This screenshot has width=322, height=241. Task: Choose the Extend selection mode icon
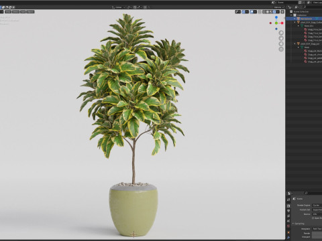pyautogui.click(x=3, y=7)
